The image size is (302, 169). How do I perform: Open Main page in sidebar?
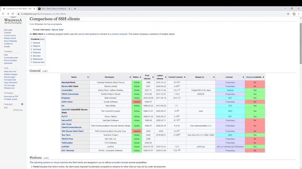(8, 30)
